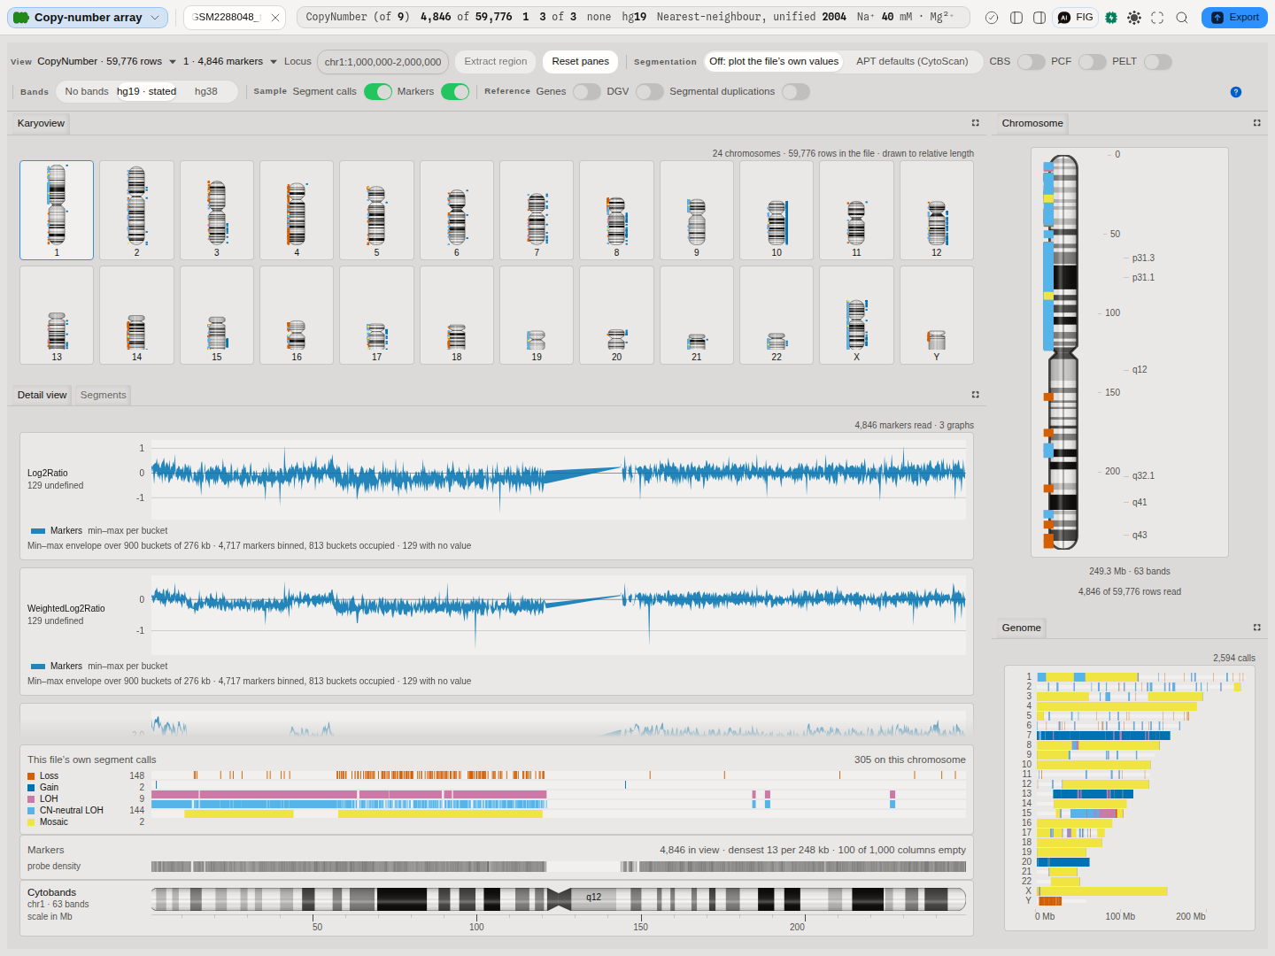Image resolution: width=1275 pixels, height=956 pixels.
Task: Click the Gain blue legend swatch
Action: point(31,788)
